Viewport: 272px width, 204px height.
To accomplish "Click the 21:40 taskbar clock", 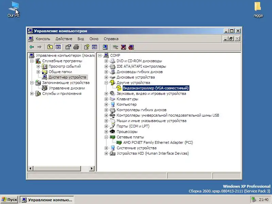I will click(x=263, y=200).
